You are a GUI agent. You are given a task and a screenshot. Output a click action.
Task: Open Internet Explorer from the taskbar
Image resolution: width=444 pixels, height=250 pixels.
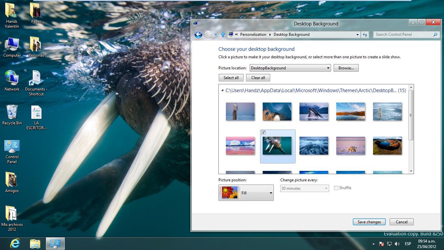click(x=15, y=243)
